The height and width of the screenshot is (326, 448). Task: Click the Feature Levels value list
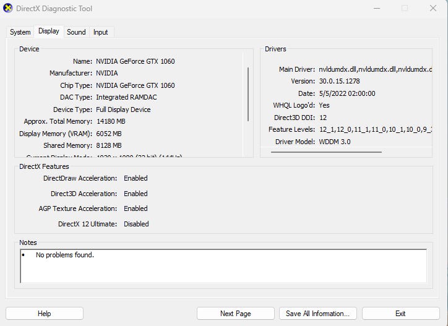(x=376, y=129)
